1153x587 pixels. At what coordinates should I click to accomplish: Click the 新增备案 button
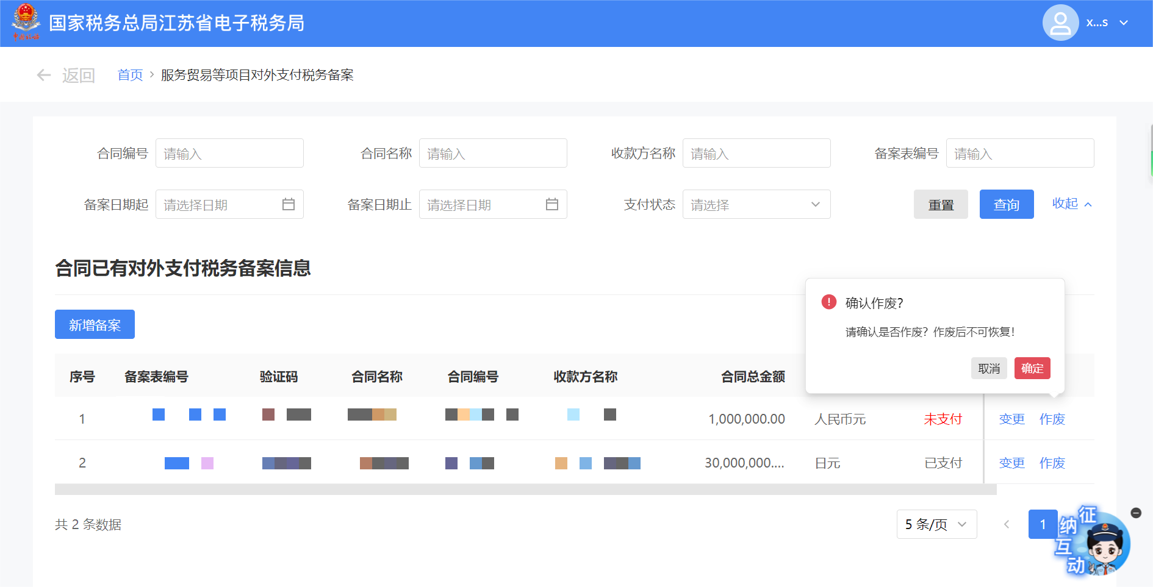(95, 325)
